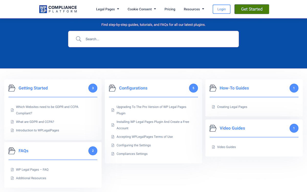Screen dimensions: 307x192
Task: Expand the Cookie Consent dropdown menu
Action: 142,9
